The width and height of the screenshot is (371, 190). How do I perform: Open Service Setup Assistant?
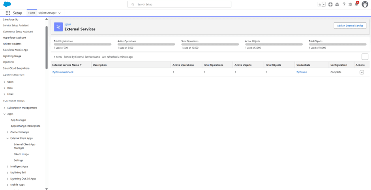coord(16,26)
